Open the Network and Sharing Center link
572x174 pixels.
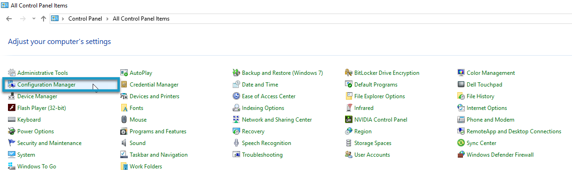(277, 120)
